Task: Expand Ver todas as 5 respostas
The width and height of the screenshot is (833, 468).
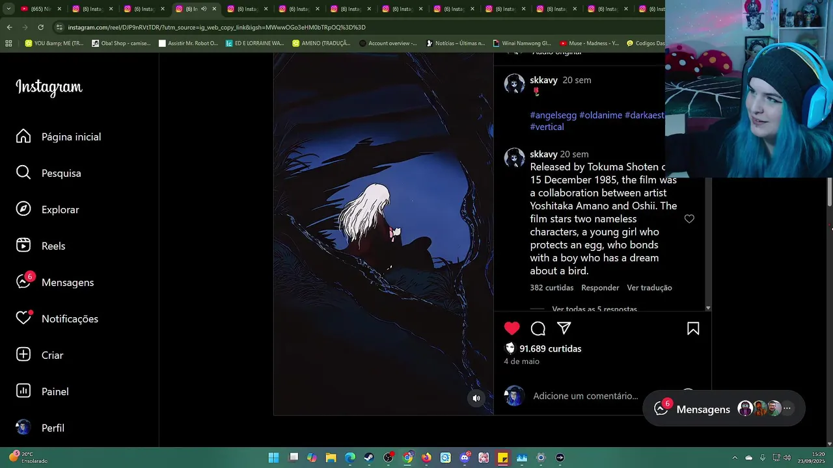Action: tap(594, 309)
